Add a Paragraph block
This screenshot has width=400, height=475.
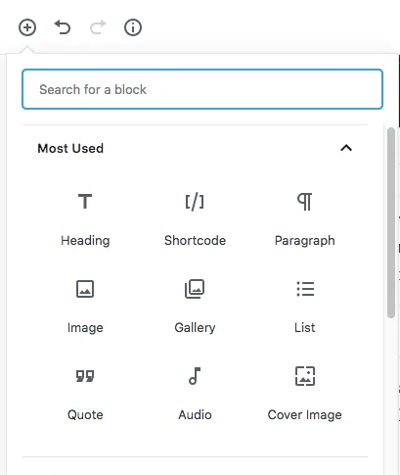click(x=305, y=219)
